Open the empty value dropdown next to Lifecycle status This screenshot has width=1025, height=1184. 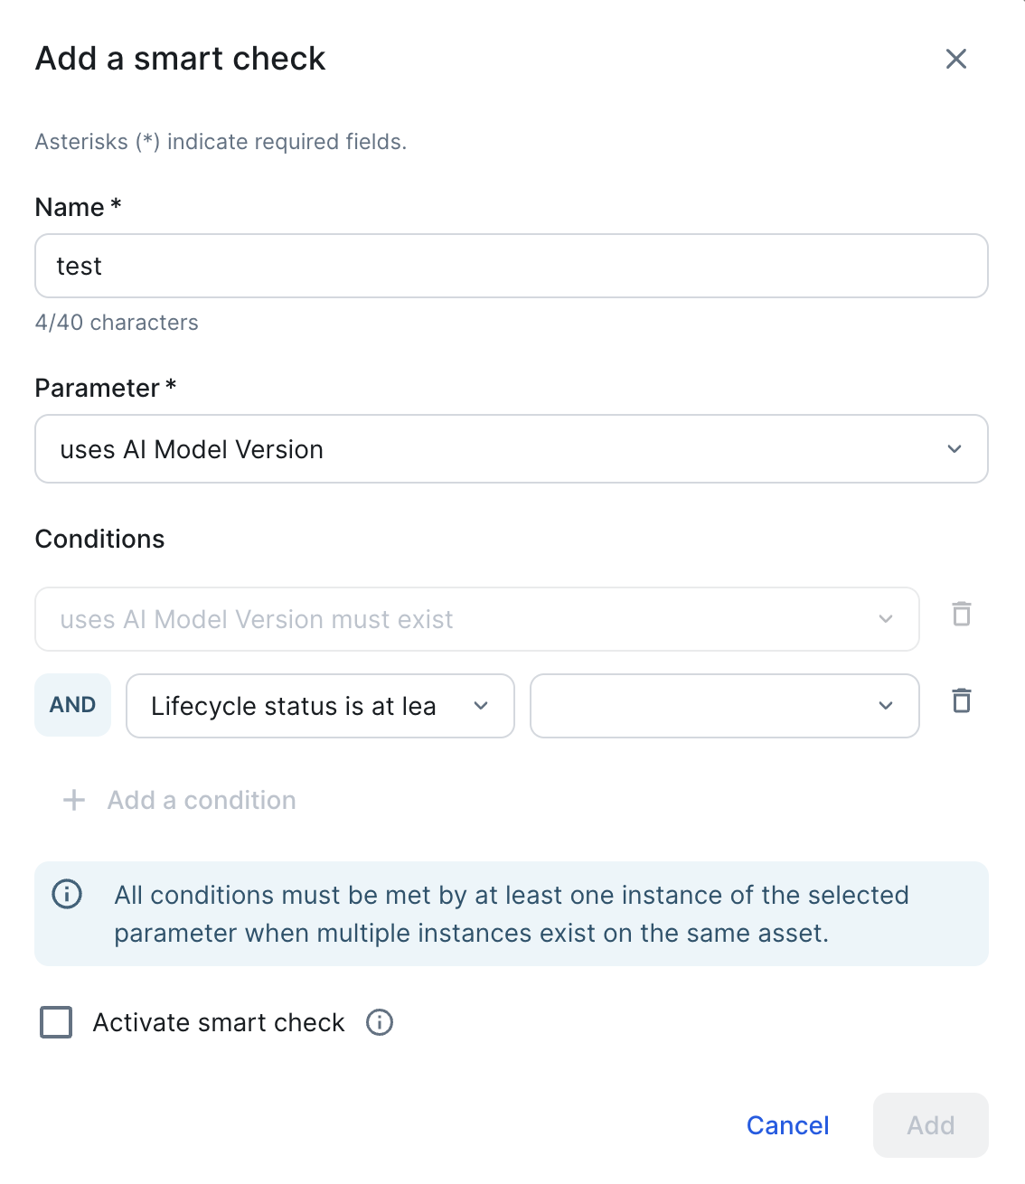point(725,706)
